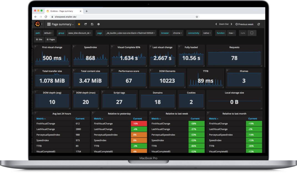The image size is (297, 173).
Task: Open the Pages link button
Action: [51, 39]
